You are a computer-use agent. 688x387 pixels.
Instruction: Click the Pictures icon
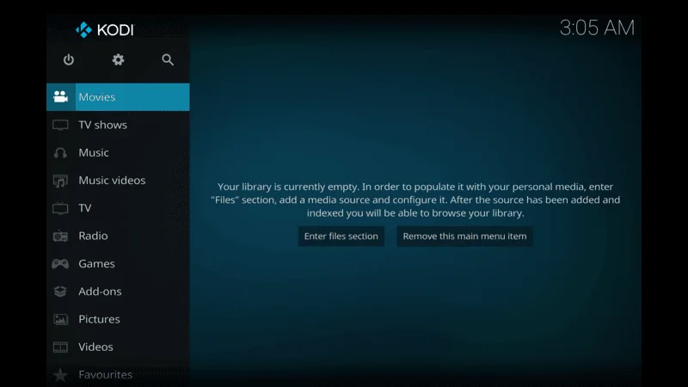pyautogui.click(x=60, y=320)
